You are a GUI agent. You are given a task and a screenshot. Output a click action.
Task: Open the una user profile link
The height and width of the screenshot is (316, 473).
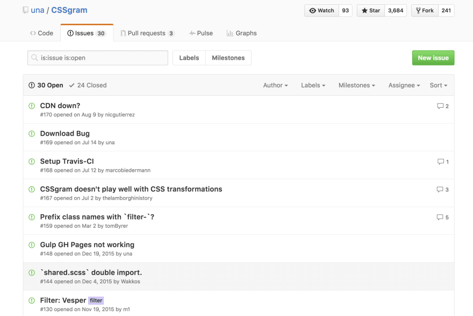38,10
